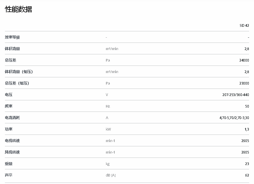Click the low-pressure value 23000
The image size is (254, 184).
click(244, 83)
